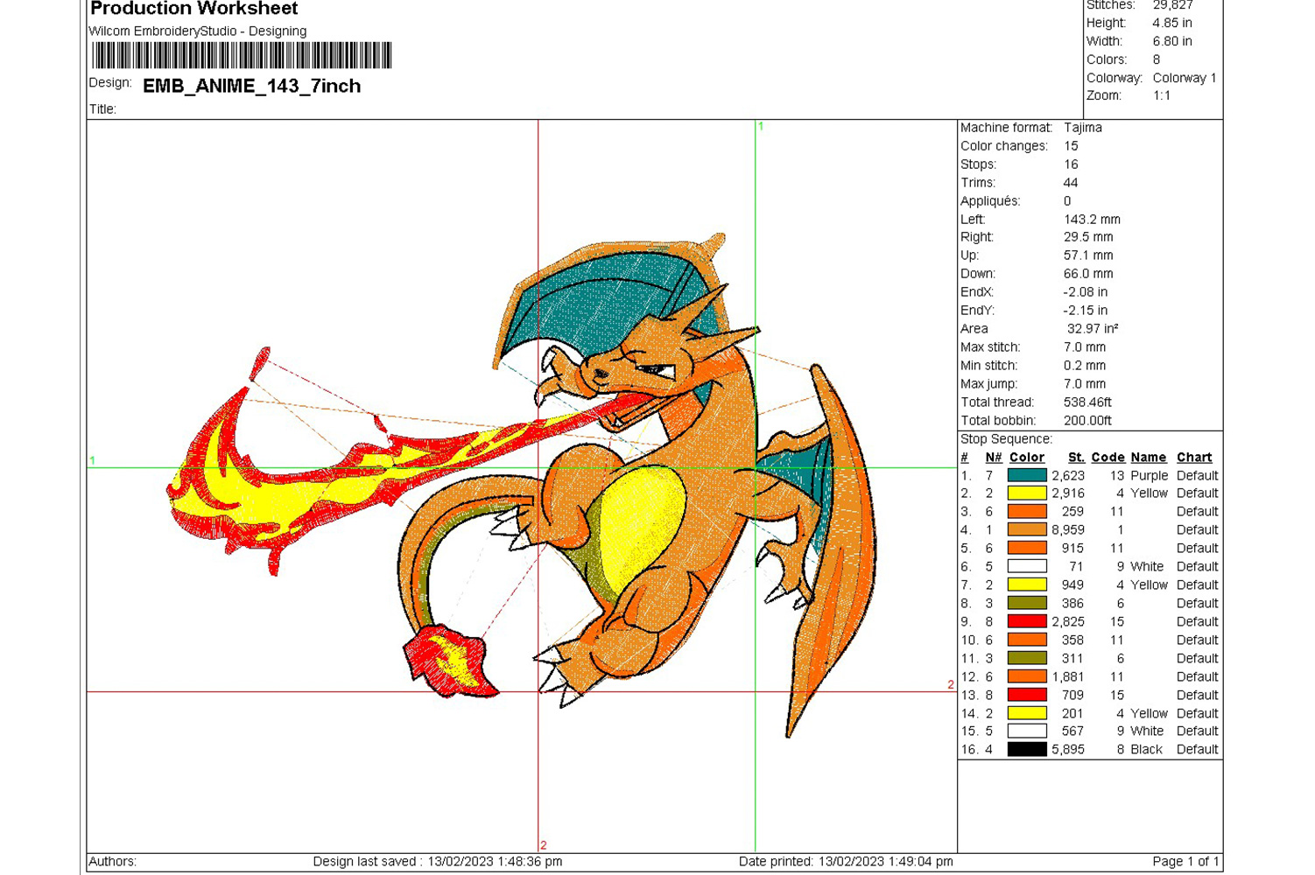Click the underlined Color column header
This screenshot has width=1315, height=875.
(1027, 458)
